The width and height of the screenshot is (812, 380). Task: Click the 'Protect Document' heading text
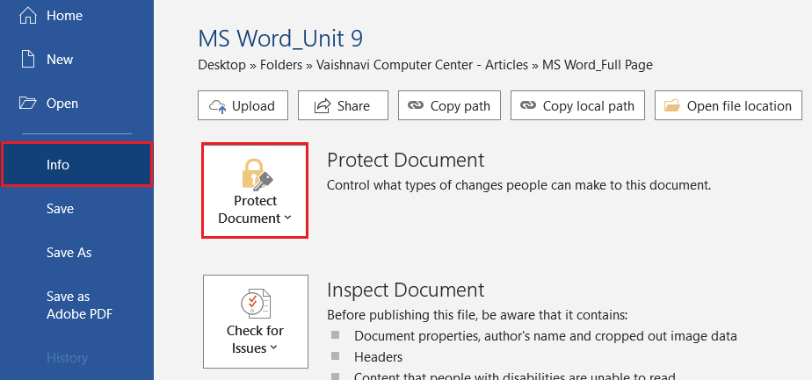[405, 161]
